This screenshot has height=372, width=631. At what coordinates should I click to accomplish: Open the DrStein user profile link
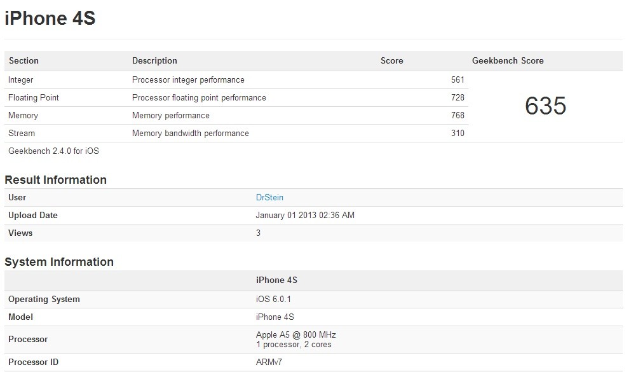coord(269,198)
